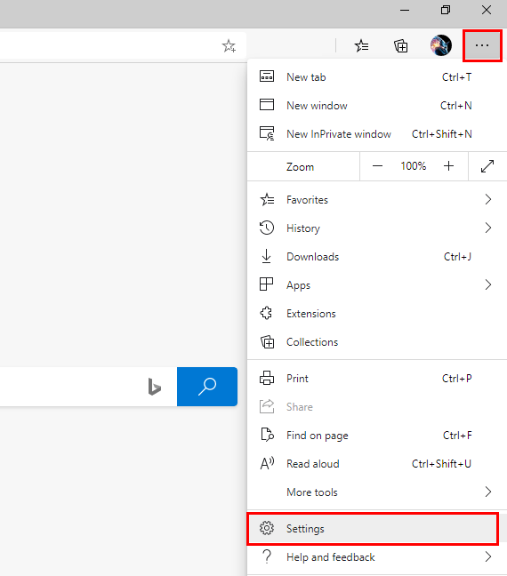Add this page to favorites star

[229, 46]
